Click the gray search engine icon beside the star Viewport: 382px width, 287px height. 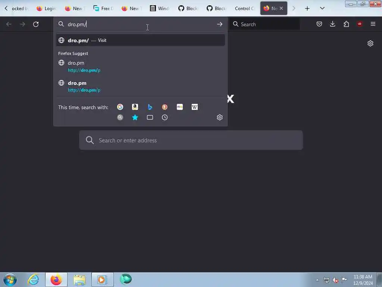(x=120, y=117)
